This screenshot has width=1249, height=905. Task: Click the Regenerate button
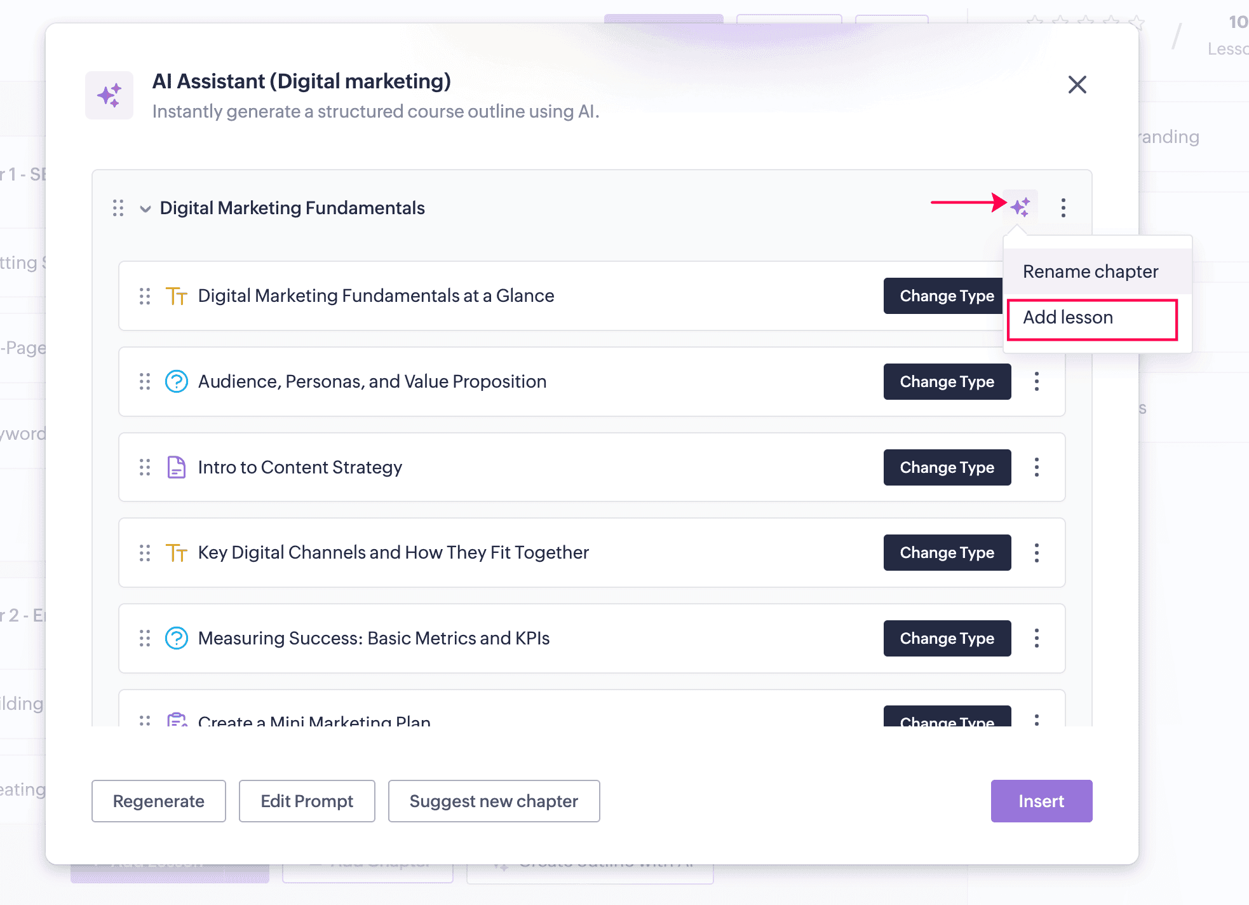tap(158, 801)
